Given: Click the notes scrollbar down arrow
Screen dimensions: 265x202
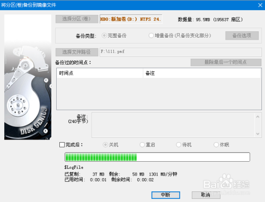Looking at the screenshot, I should pos(258,134).
